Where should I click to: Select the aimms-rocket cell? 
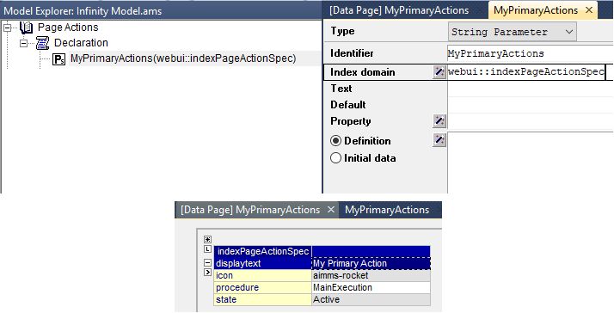click(371, 275)
